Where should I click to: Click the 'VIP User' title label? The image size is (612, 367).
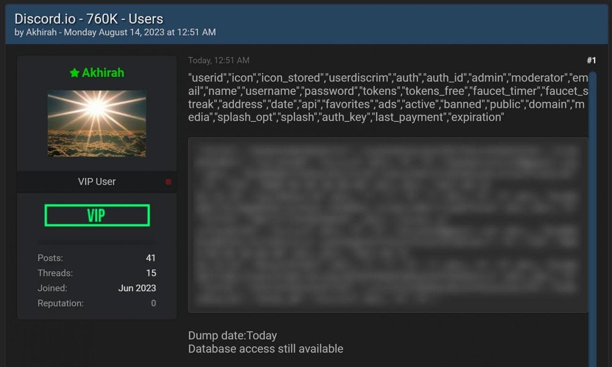[97, 181]
